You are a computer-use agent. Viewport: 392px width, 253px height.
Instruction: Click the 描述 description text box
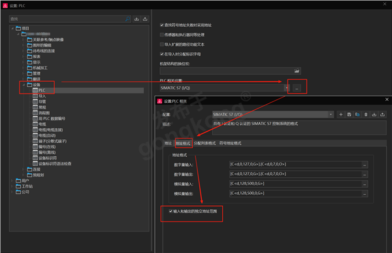(299, 127)
